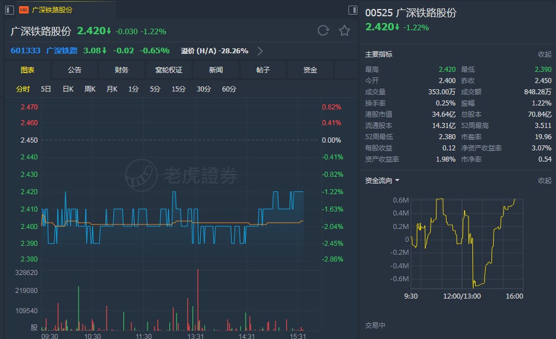Collapse the 资金流向 section with 收起
556x339 pixels.
[545, 181]
